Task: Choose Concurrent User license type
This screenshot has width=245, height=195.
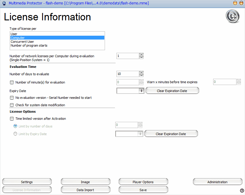Action: pos(22,42)
